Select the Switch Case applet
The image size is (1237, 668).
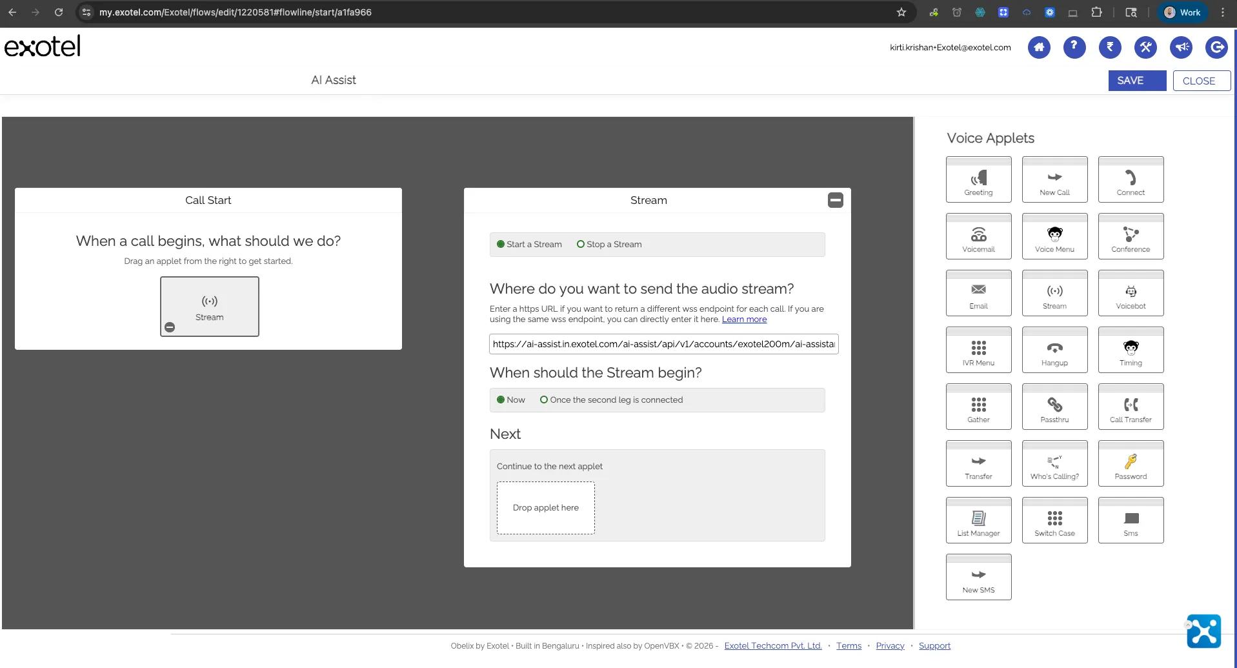point(1054,520)
